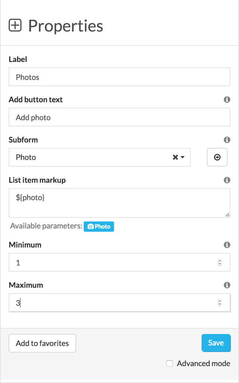Image resolution: width=239 pixels, height=383 pixels.
Task: Adjust the Maximum value stepper
Action: (220, 303)
